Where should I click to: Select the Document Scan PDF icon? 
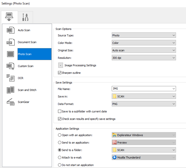(x=10, y=42)
